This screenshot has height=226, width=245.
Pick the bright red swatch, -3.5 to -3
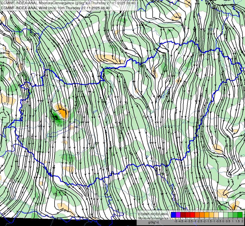click(x=192, y=215)
